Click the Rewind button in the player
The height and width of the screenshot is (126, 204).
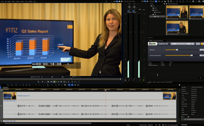51,82
